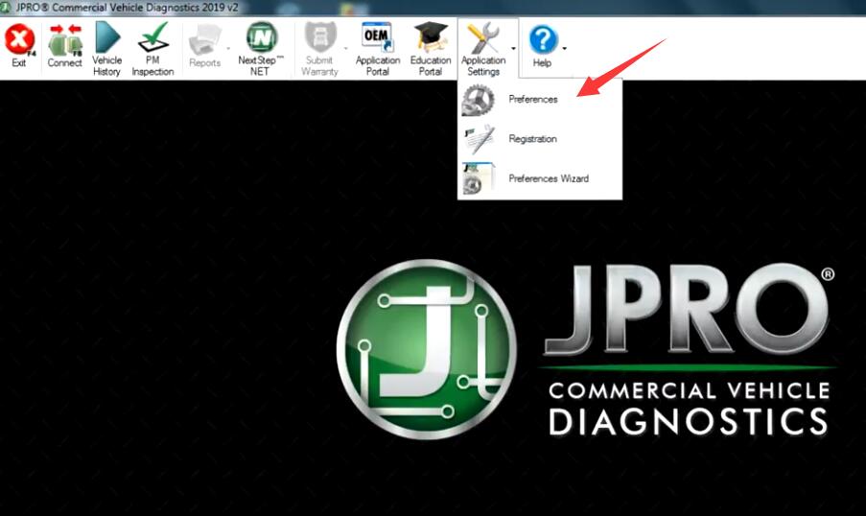The height and width of the screenshot is (516, 866).
Task: Open the NextStep NET green icon
Action: tap(261, 37)
